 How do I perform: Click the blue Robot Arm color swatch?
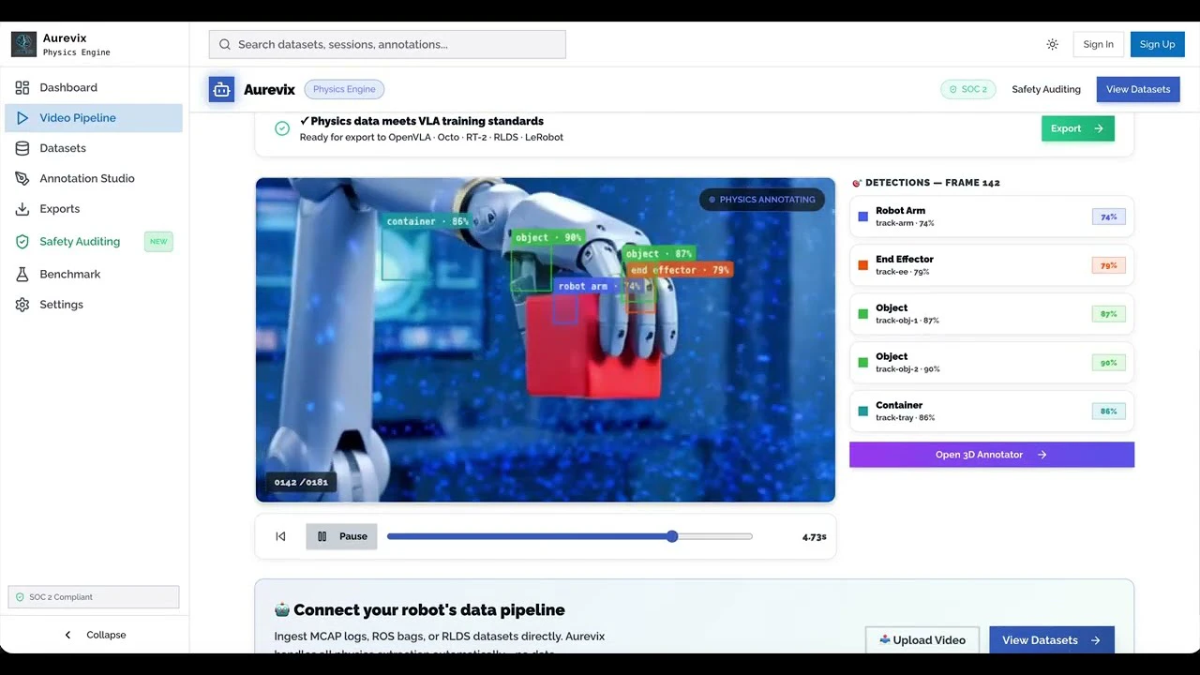[863, 217]
